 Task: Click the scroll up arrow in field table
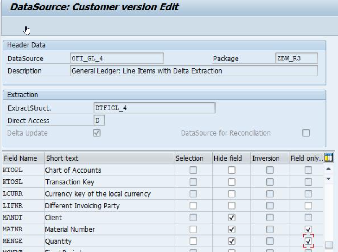pos(328,169)
